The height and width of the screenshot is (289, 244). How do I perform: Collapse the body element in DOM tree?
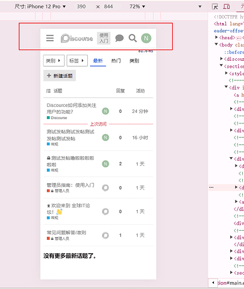pos(216,45)
